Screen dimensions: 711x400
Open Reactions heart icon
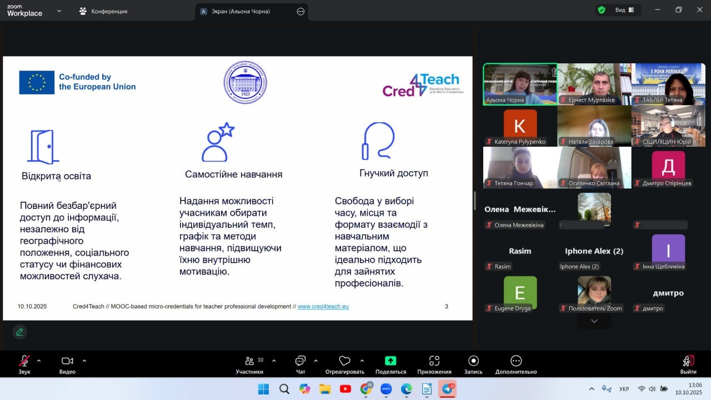pos(344,361)
